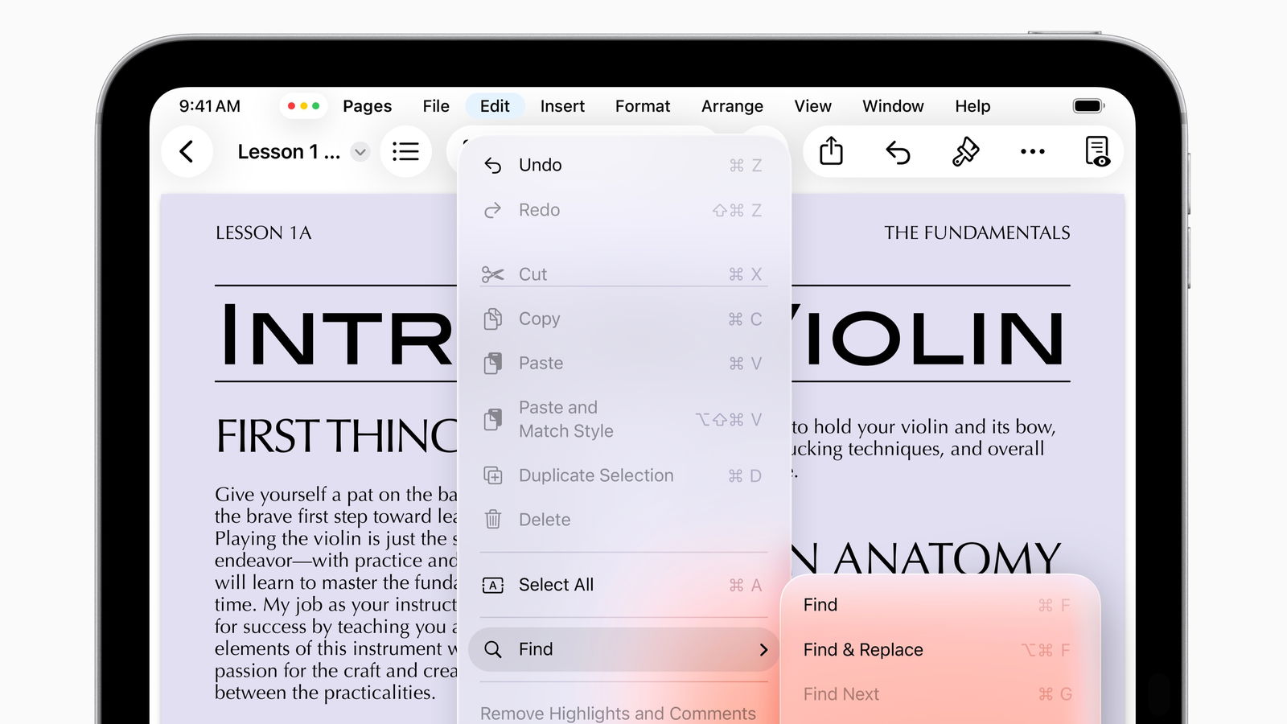Click the 'Give yourself a pat' paragraph line
Screen dimensions: 1287x724
click(x=335, y=494)
